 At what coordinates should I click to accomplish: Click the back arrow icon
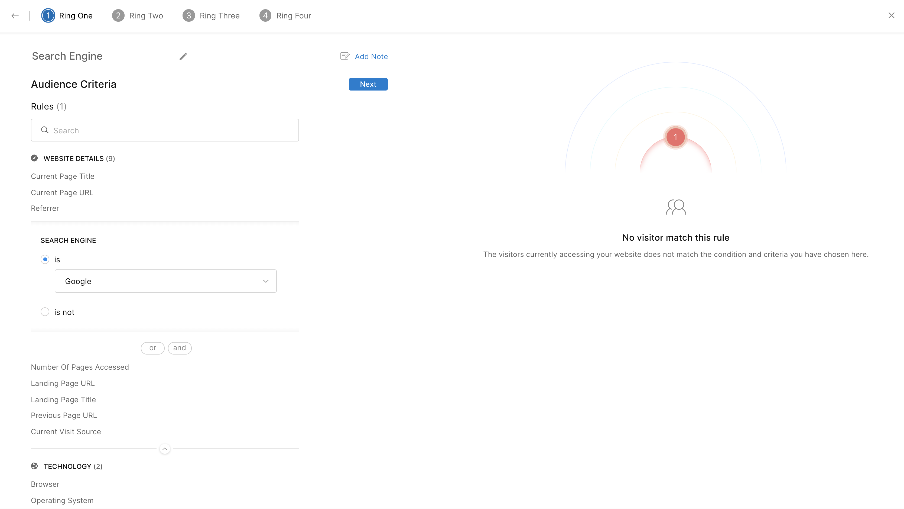pyautogui.click(x=15, y=16)
